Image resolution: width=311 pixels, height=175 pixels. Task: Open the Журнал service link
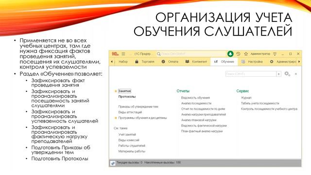tap(246, 98)
